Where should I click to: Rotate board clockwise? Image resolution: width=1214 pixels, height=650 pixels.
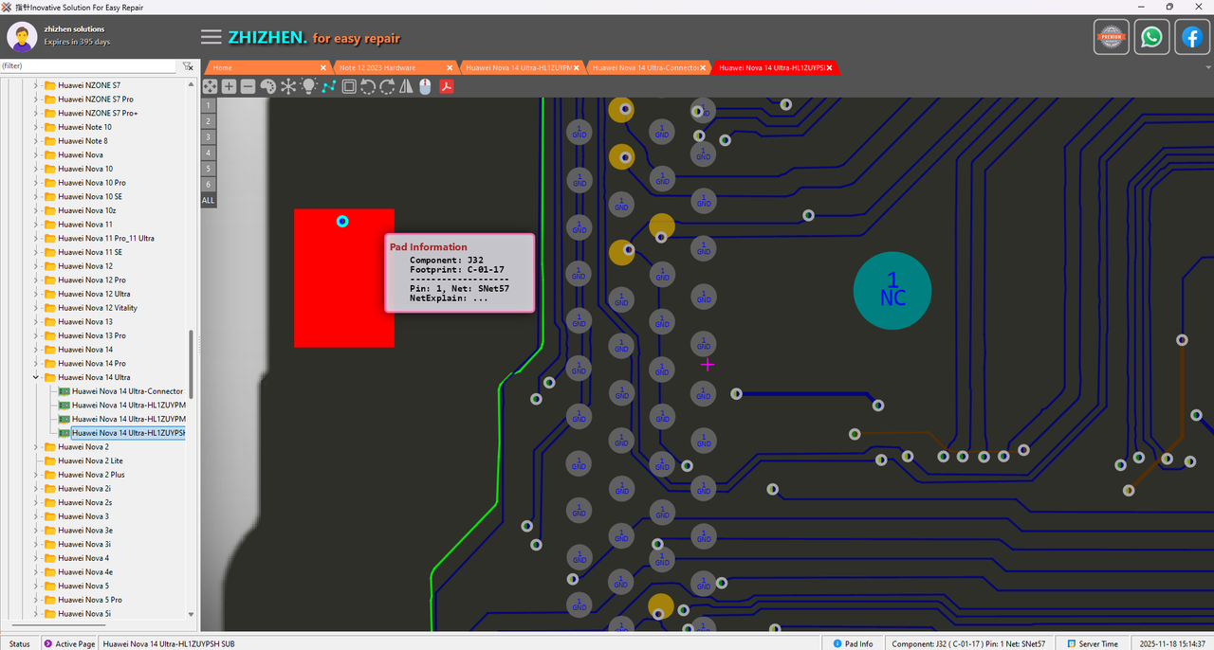[387, 86]
